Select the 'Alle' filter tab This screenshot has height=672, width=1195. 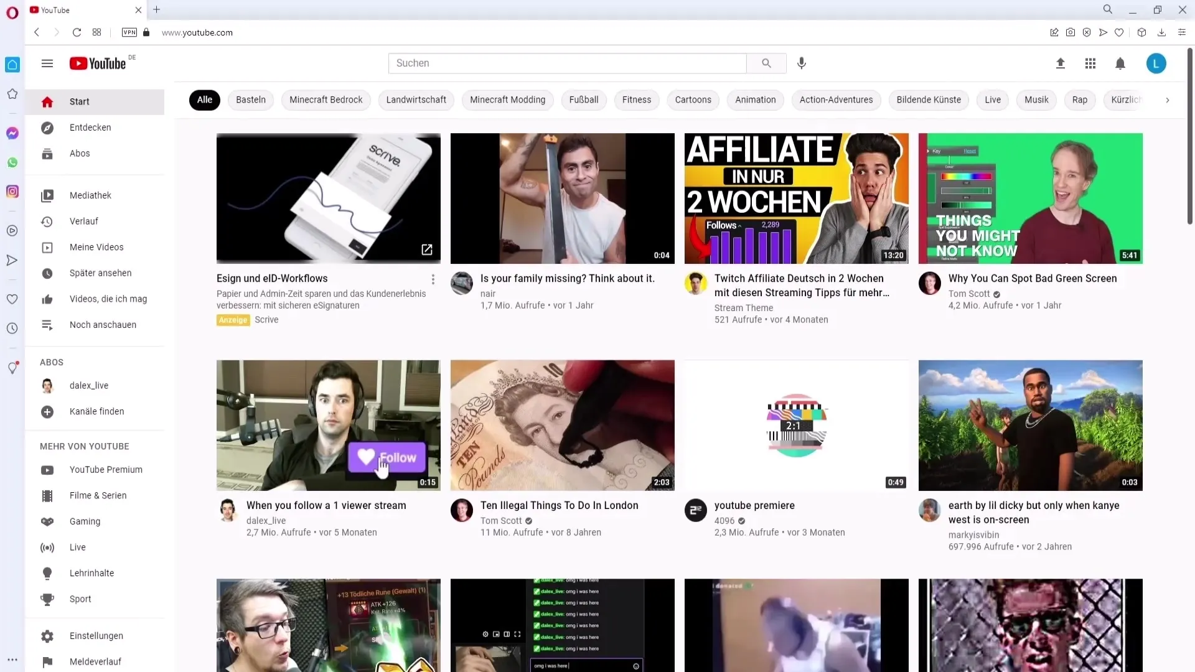pos(204,100)
